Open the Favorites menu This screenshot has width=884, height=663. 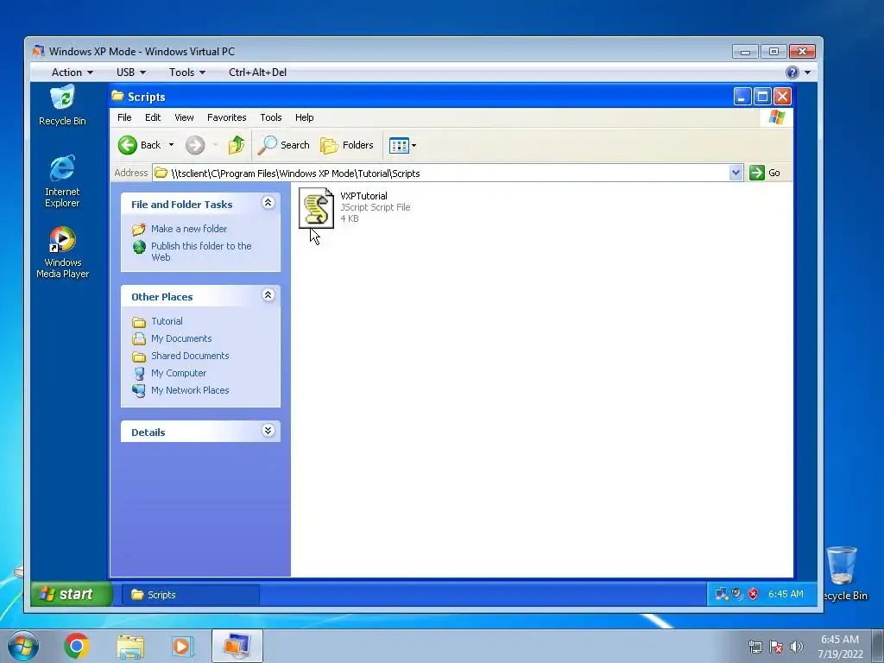pos(227,117)
